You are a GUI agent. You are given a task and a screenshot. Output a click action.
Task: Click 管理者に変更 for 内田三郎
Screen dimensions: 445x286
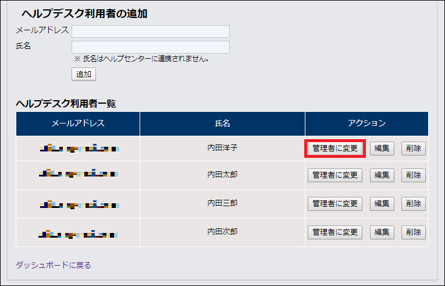tap(335, 203)
